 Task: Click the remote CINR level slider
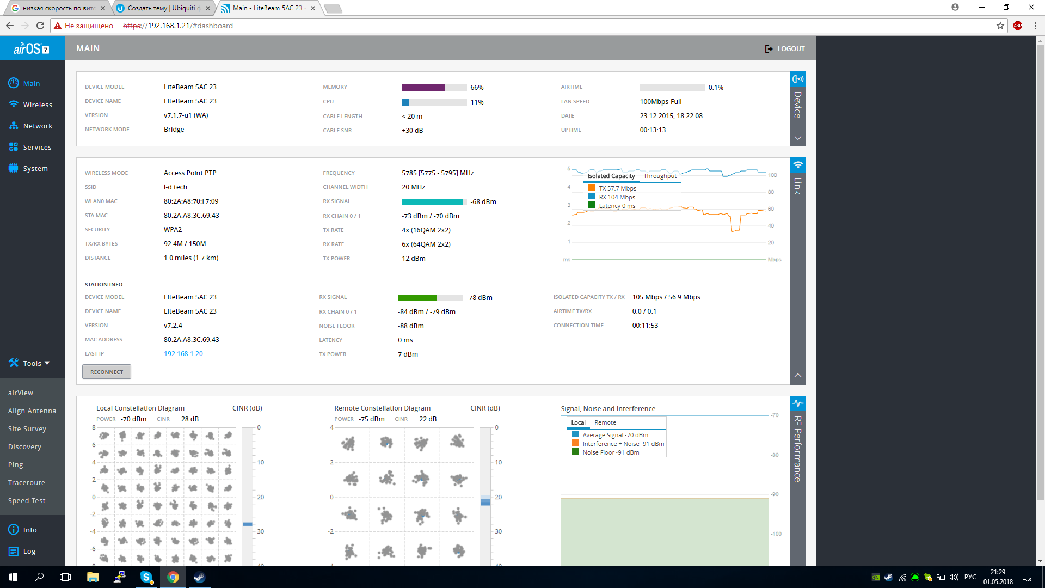click(x=485, y=501)
